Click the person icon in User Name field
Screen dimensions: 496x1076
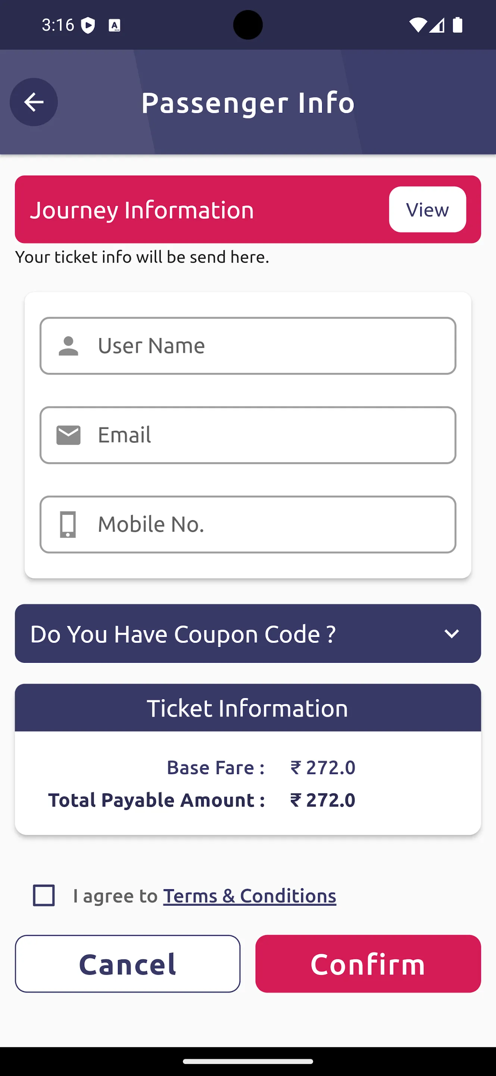(x=68, y=346)
